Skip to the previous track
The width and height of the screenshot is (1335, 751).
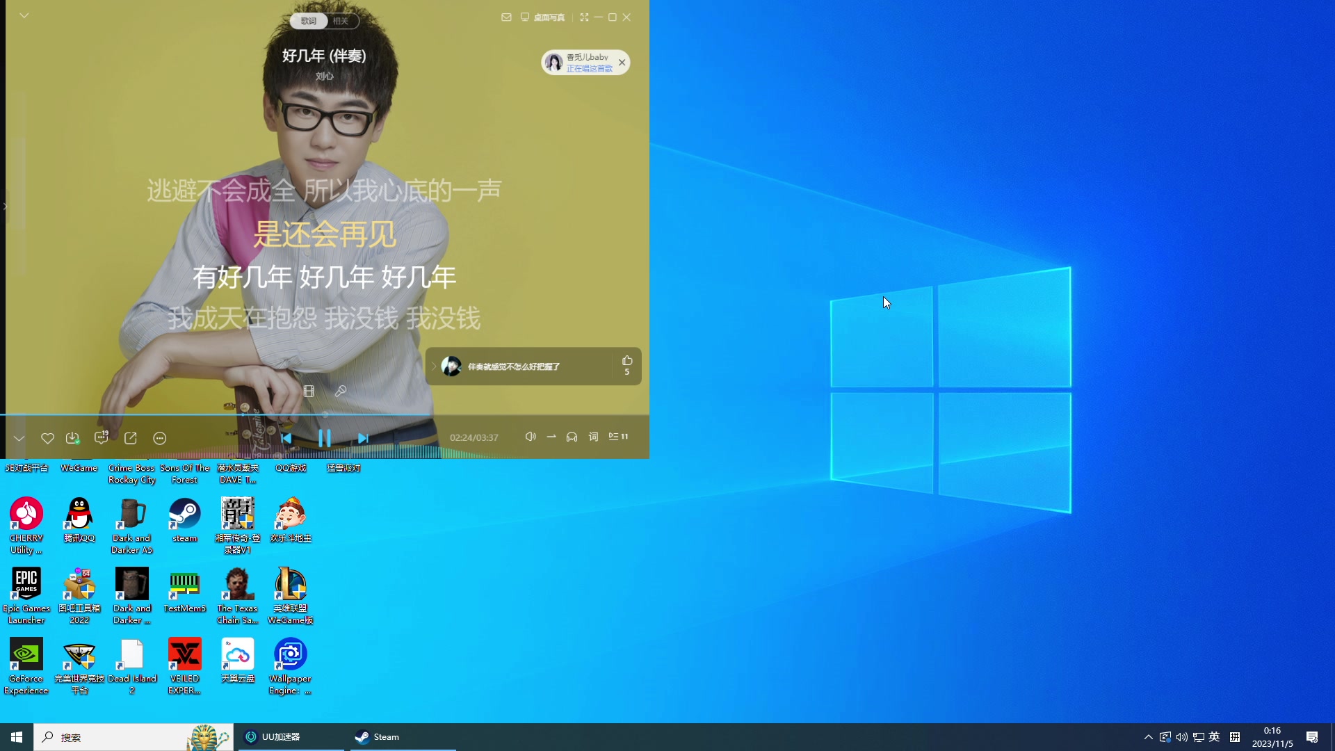(286, 438)
